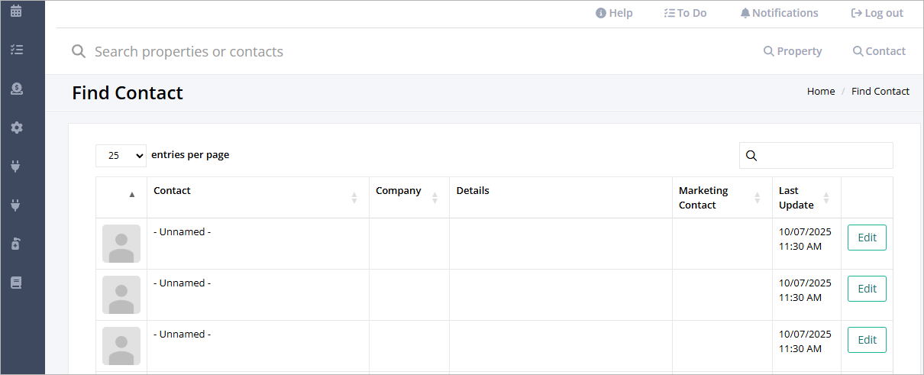The height and width of the screenshot is (375, 924).
Task: Open the dollar payments icon in the sidebar
Action: 16,89
